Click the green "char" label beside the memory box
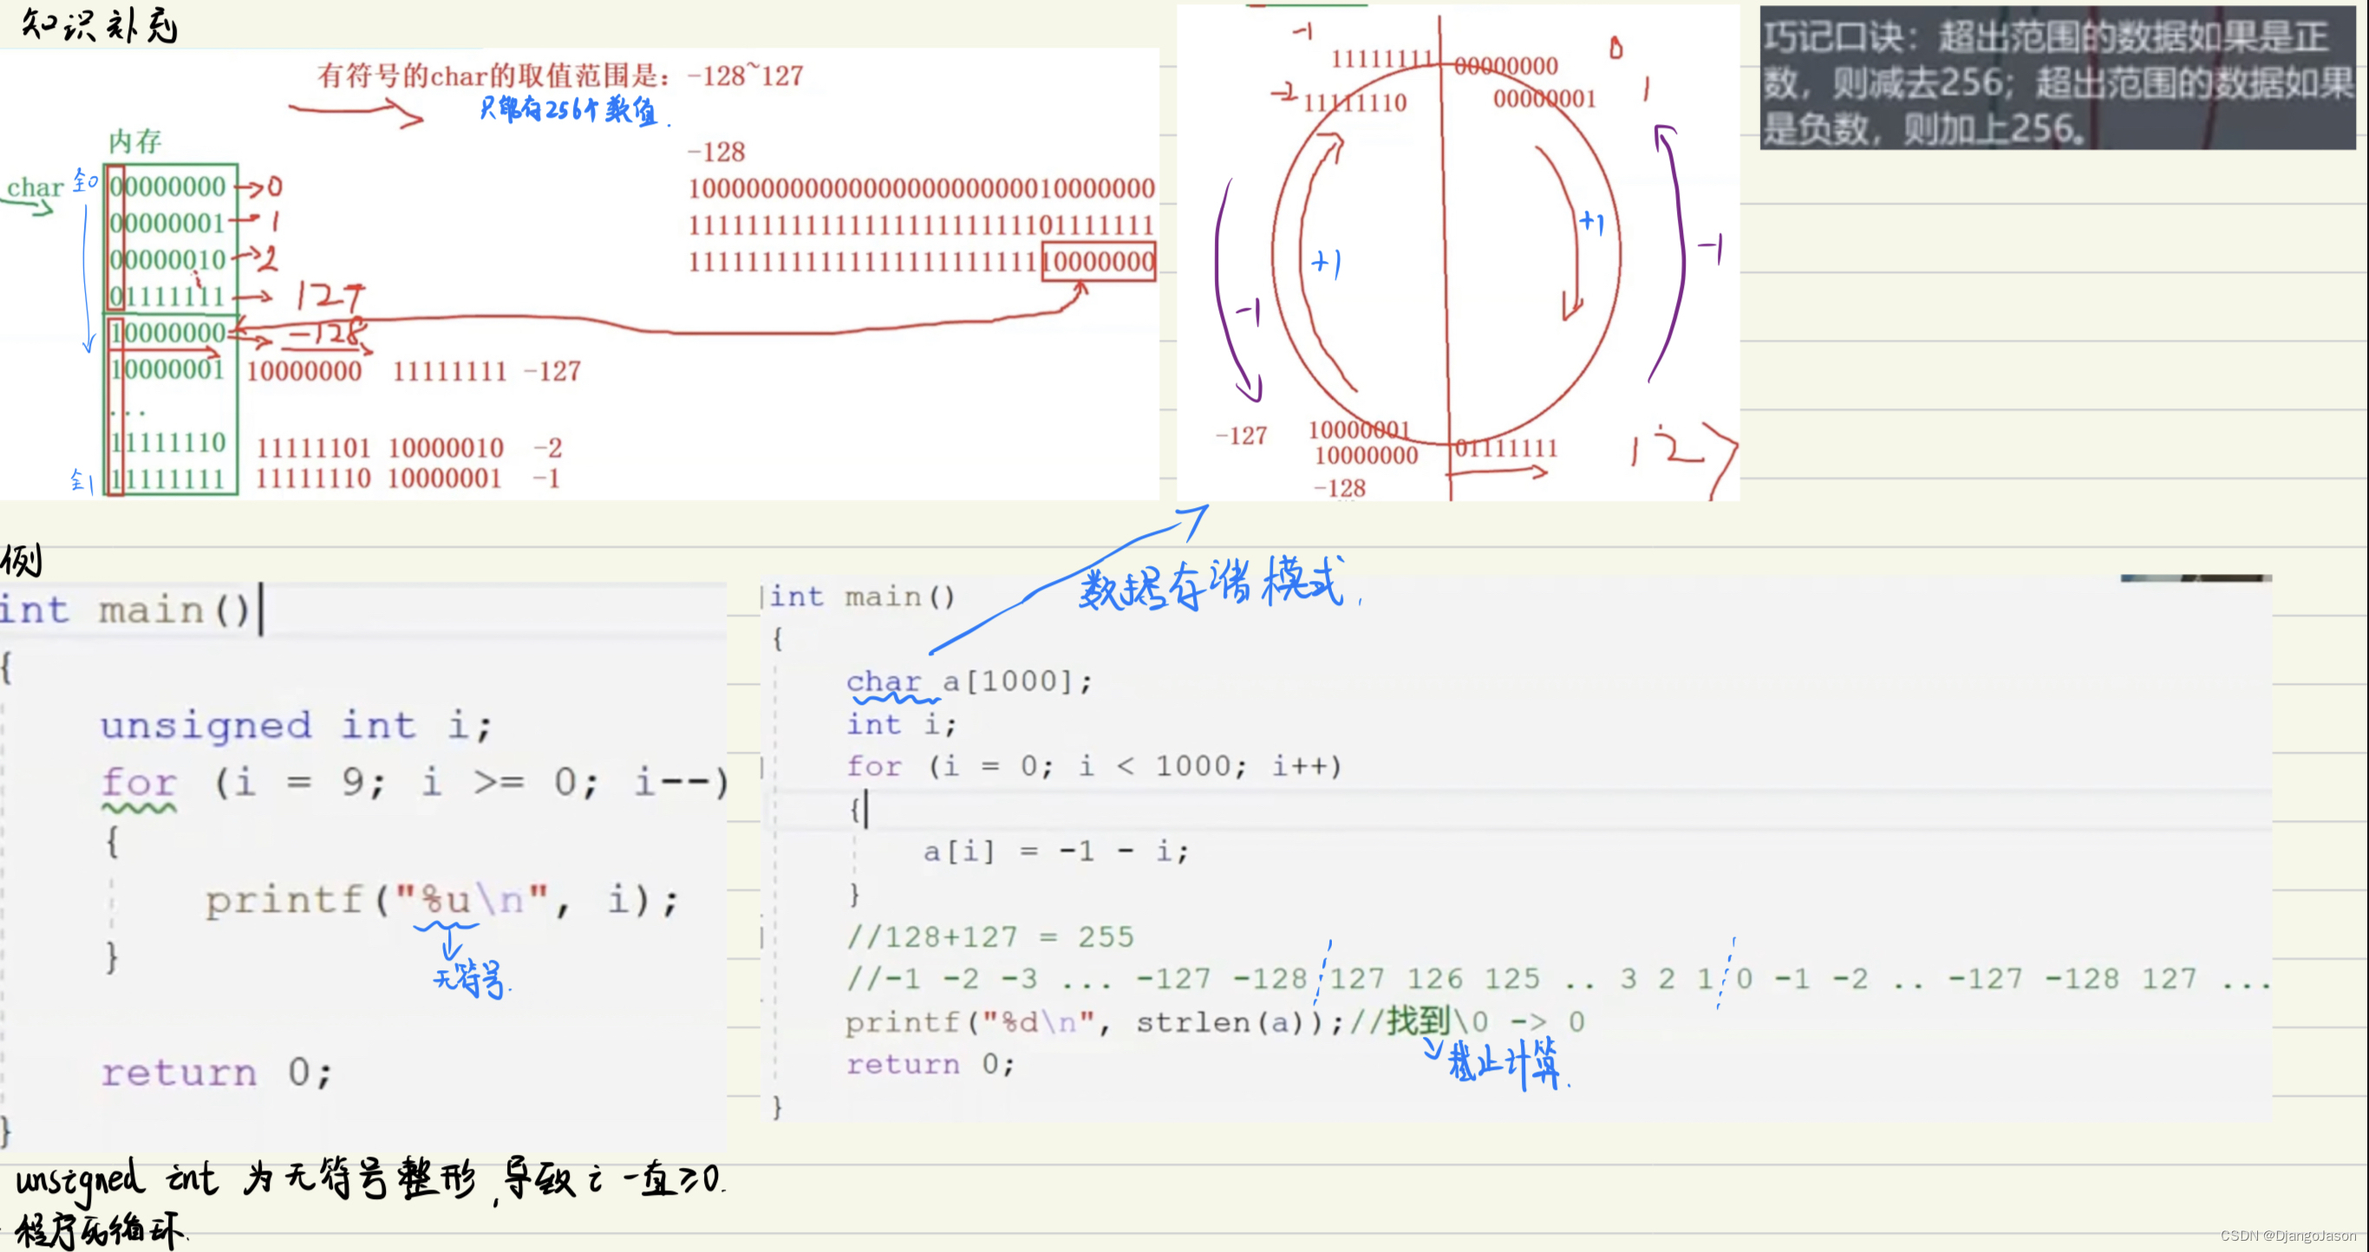 (x=35, y=186)
